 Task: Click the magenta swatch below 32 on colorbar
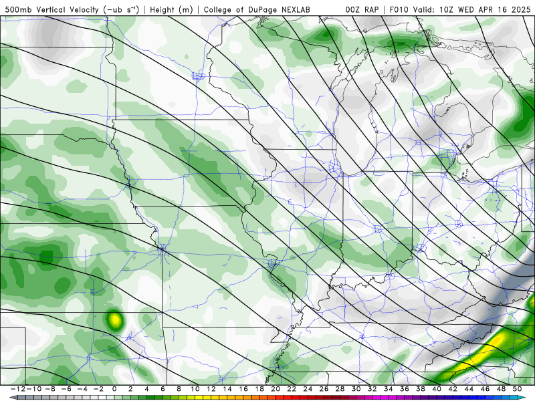[374, 398]
